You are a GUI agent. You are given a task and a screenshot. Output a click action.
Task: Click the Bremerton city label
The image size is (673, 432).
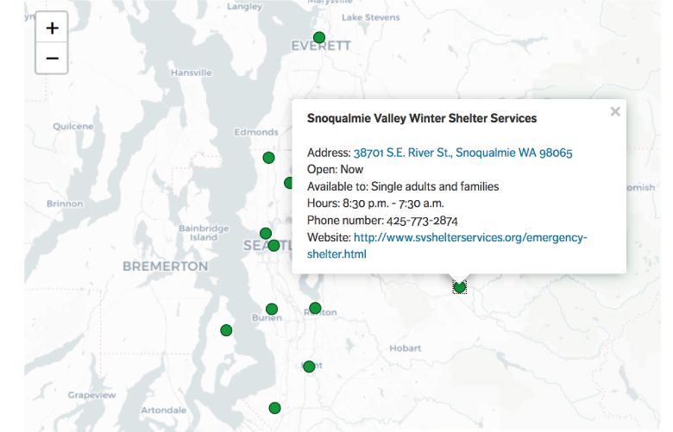tap(166, 266)
